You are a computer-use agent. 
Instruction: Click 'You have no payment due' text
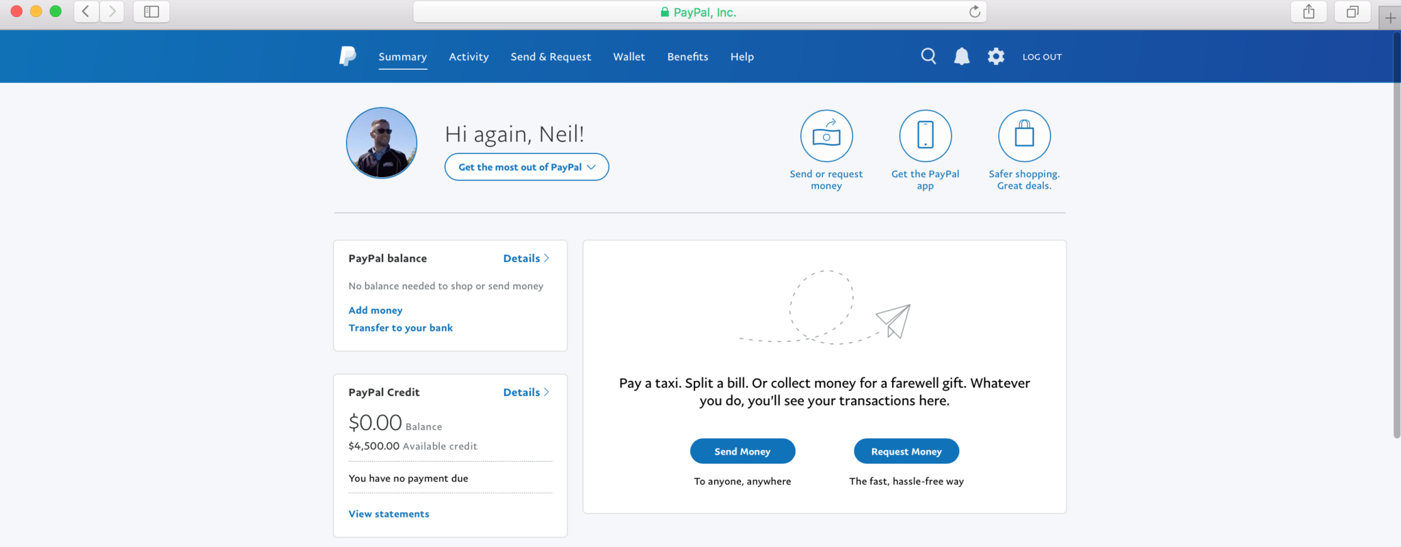pos(408,479)
